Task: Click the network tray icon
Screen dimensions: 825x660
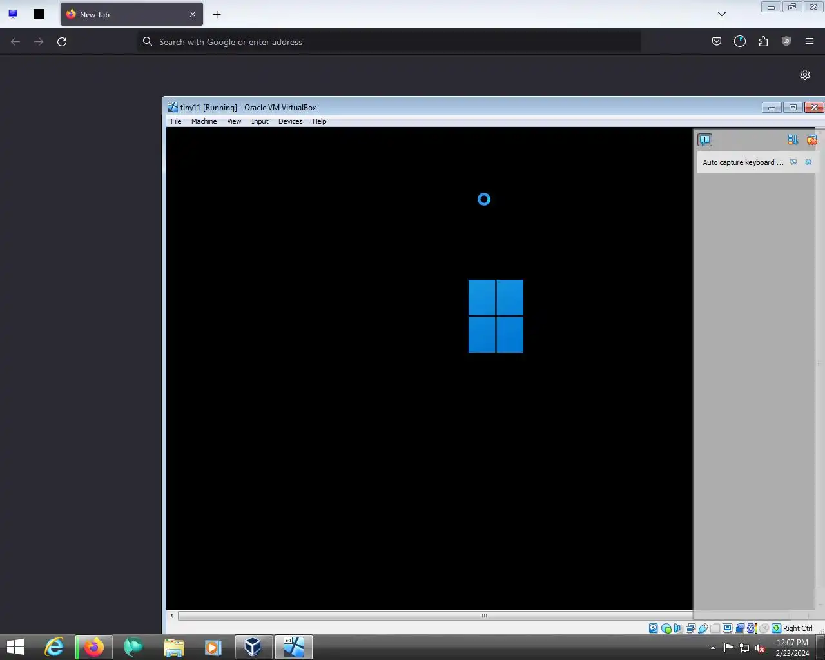Action: [x=744, y=648]
